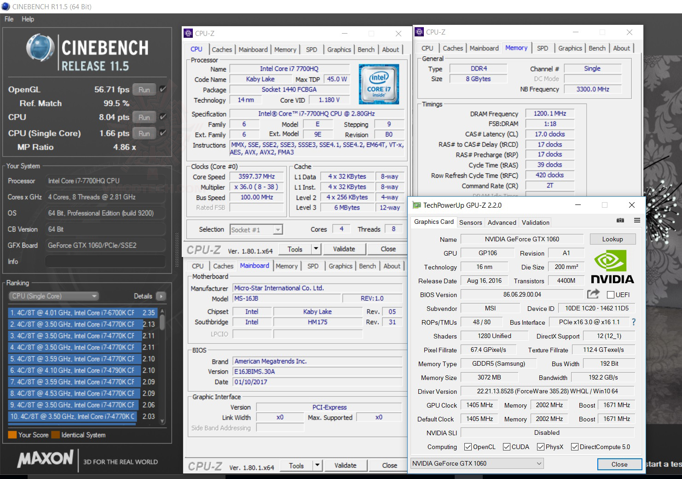Click the Tools button in the CPU-Z Mainboard window

pyautogui.click(x=296, y=466)
